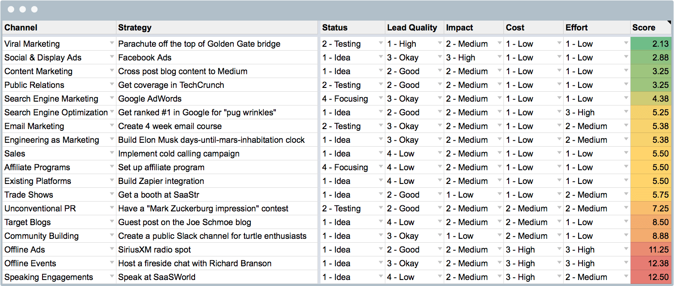Click the 'Implement cold calling campaign' cell
The image size is (674, 286).
pos(217,154)
